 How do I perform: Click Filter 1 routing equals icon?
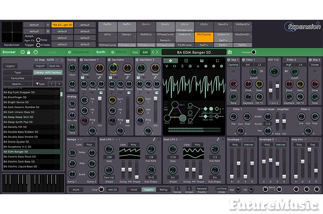pos(261,71)
